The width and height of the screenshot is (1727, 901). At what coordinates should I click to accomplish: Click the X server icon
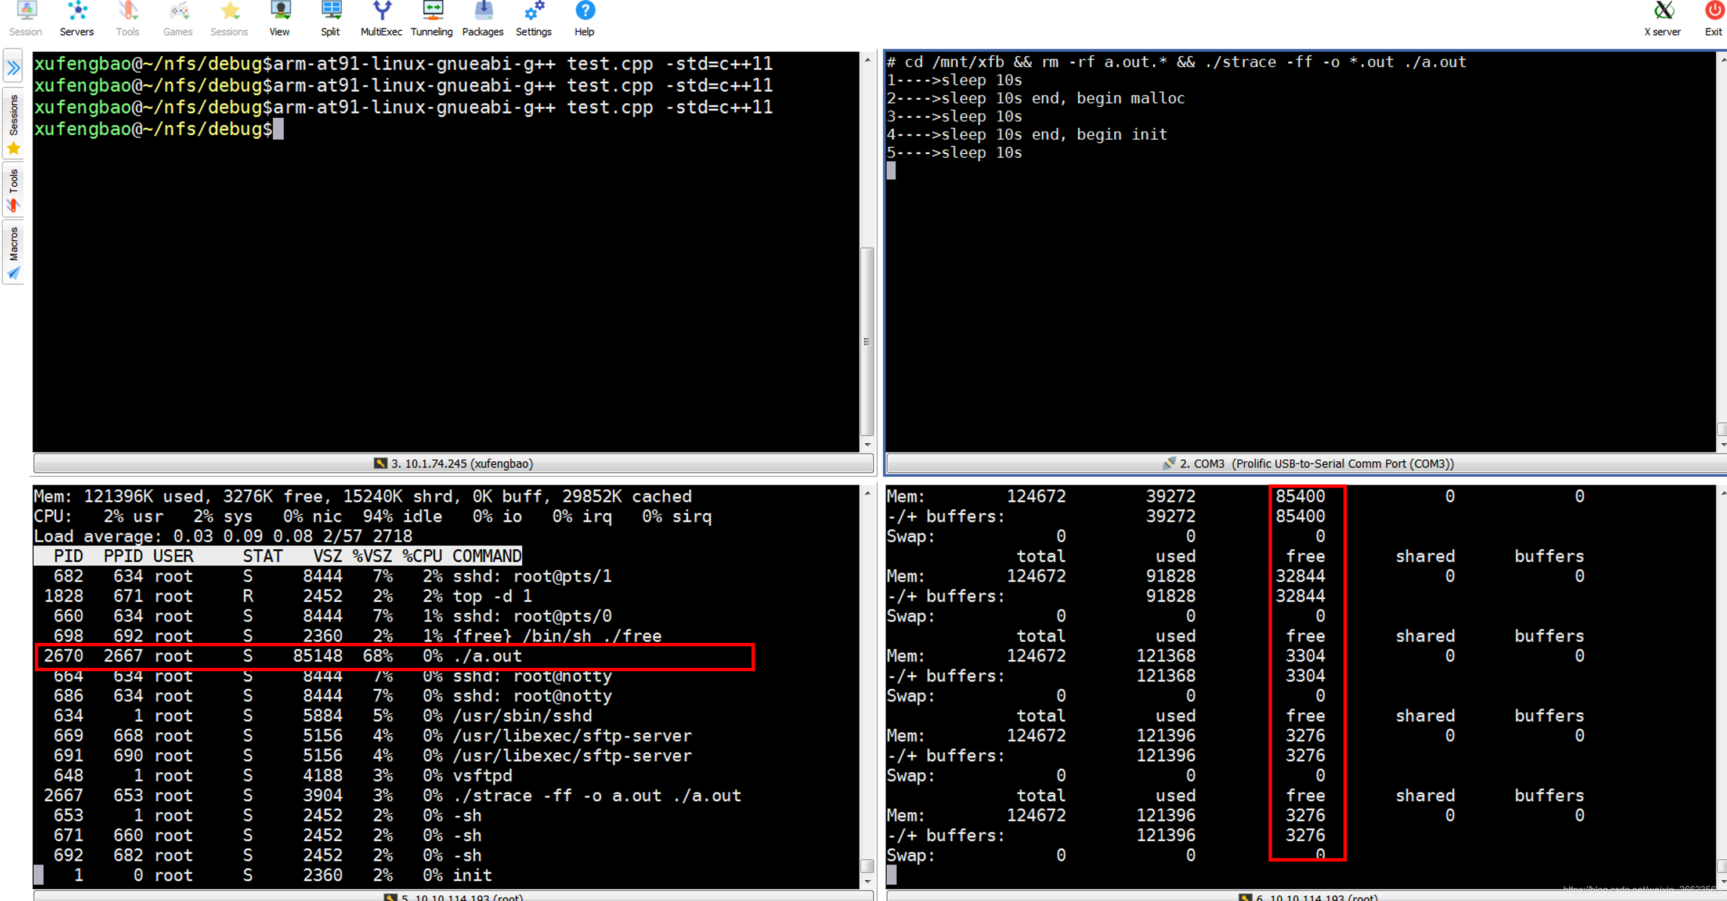click(x=1663, y=19)
